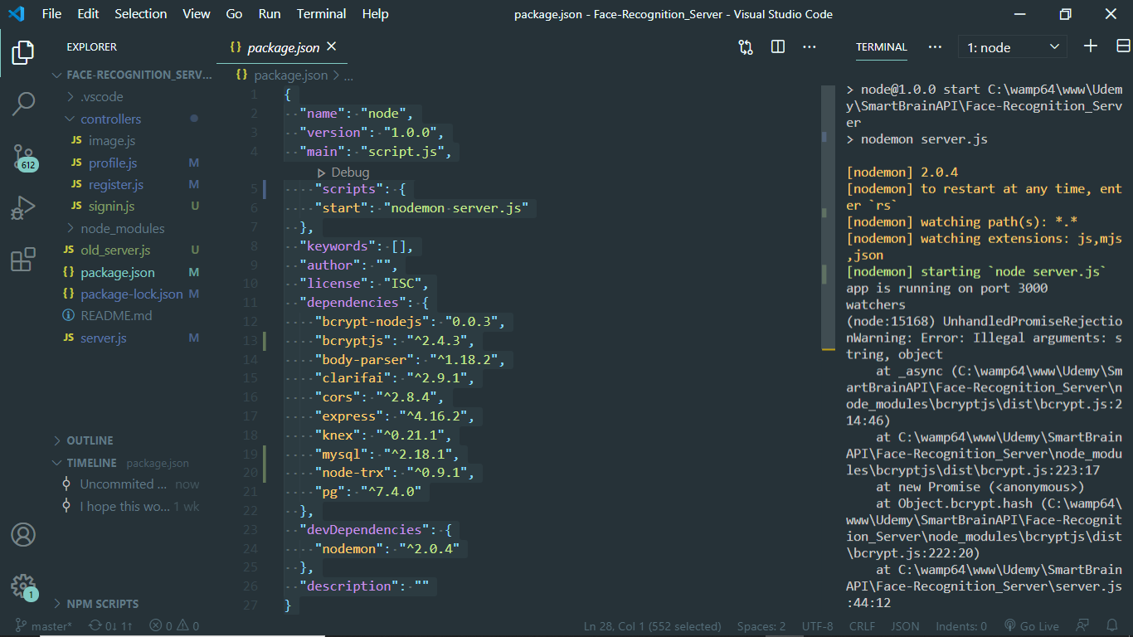This screenshot has width=1133, height=637.
Task: Open the terminal selector showing 1: node
Action: click(1011, 46)
